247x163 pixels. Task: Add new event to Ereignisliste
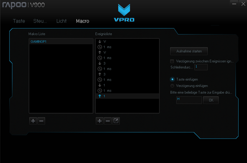pyautogui.click(x=100, y=121)
